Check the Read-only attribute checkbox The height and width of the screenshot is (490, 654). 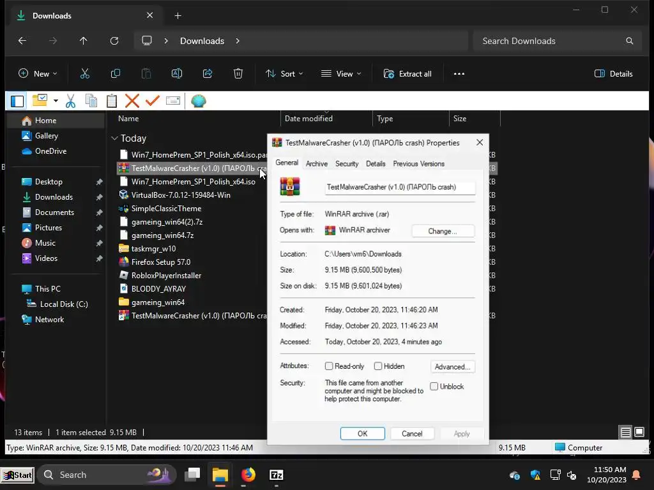pos(329,366)
